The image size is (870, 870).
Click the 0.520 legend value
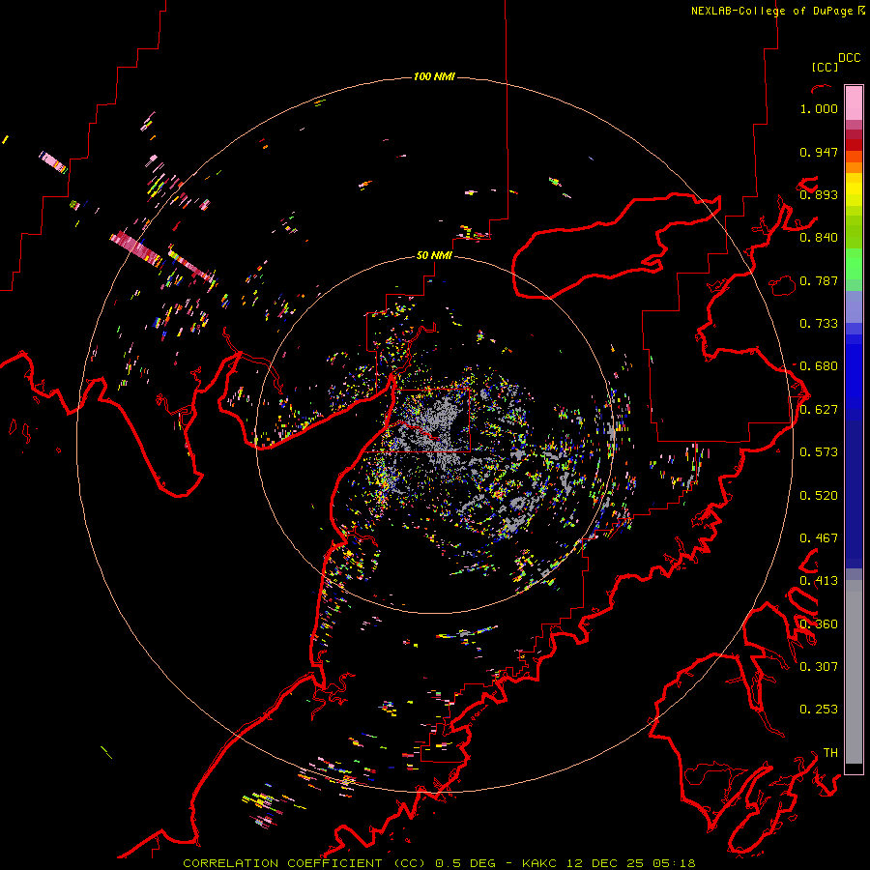click(819, 496)
